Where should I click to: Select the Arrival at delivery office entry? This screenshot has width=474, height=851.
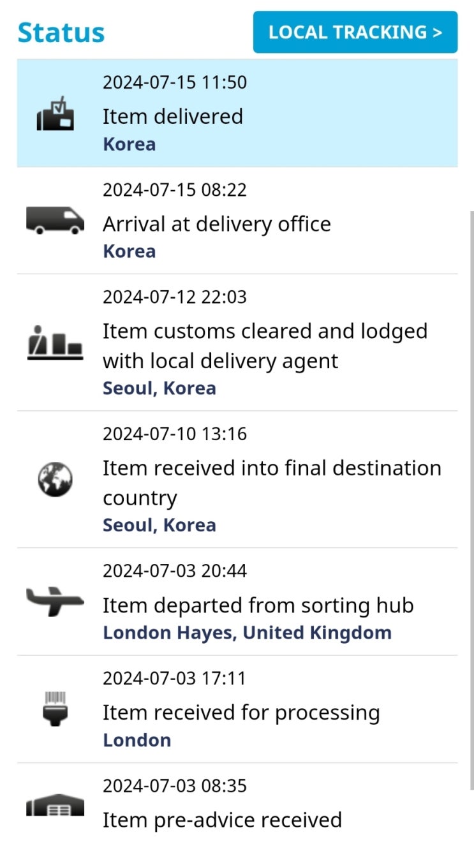(237, 221)
